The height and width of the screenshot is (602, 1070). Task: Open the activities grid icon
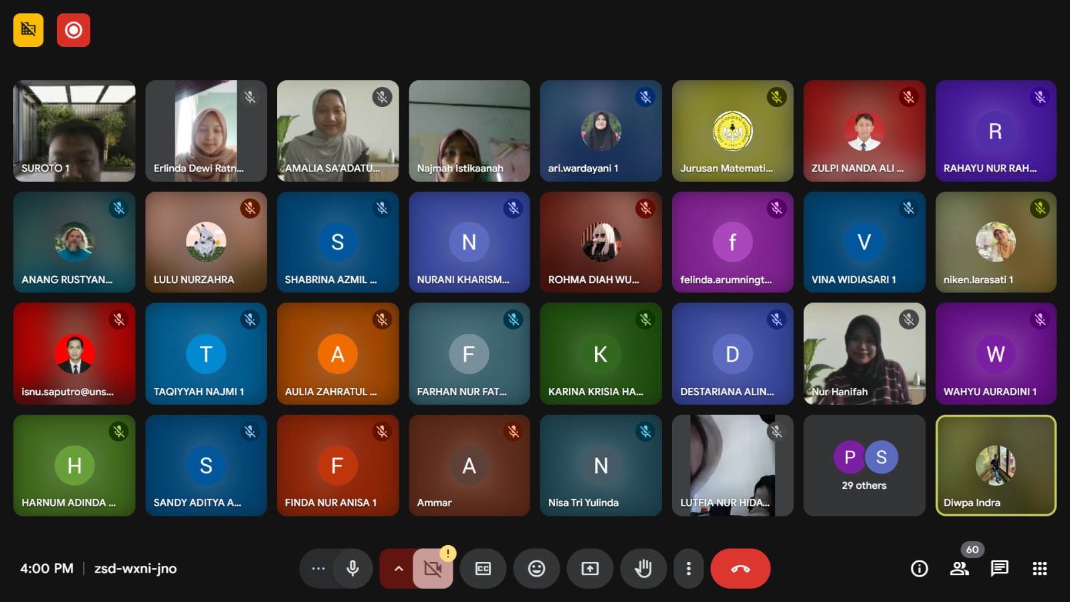(x=1040, y=569)
